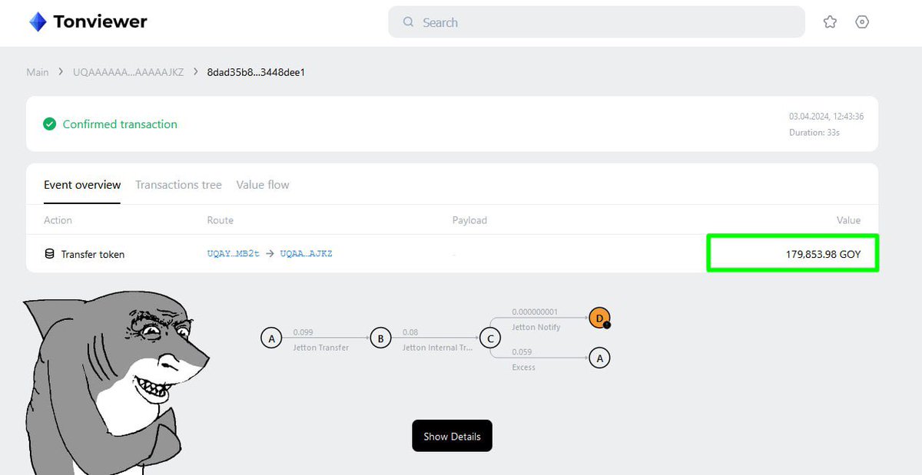The height and width of the screenshot is (475, 922).
Task: Click the Confirmed transaction text
Action: pos(120,124)
